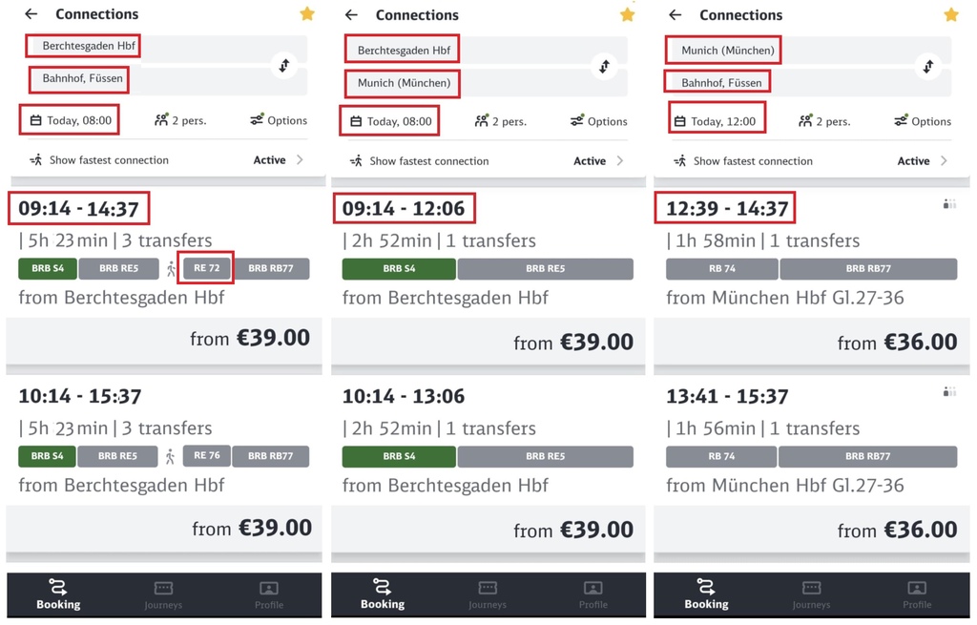Change 2 pers. travellers on Munich–Füssen screen
The width and height of the screenshot is (977, 625).
tap(824, 121)
